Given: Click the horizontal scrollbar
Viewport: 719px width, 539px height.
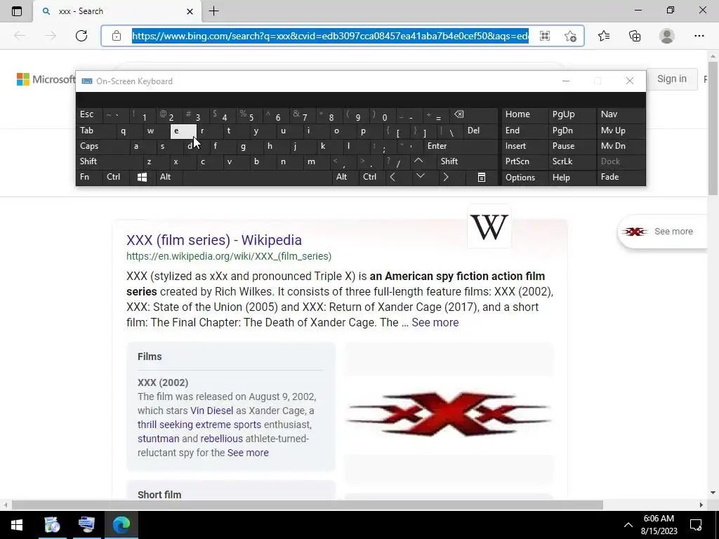Looking at the screenshot, I should 308,505.
